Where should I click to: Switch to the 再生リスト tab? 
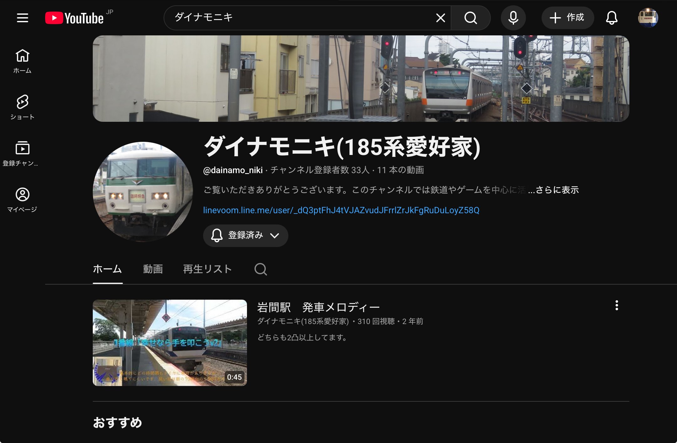click(x=207, y=269)
